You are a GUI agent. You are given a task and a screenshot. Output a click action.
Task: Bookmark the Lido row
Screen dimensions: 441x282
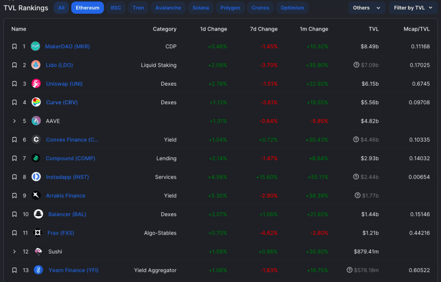pyautogui.click(x=14, y=65)
